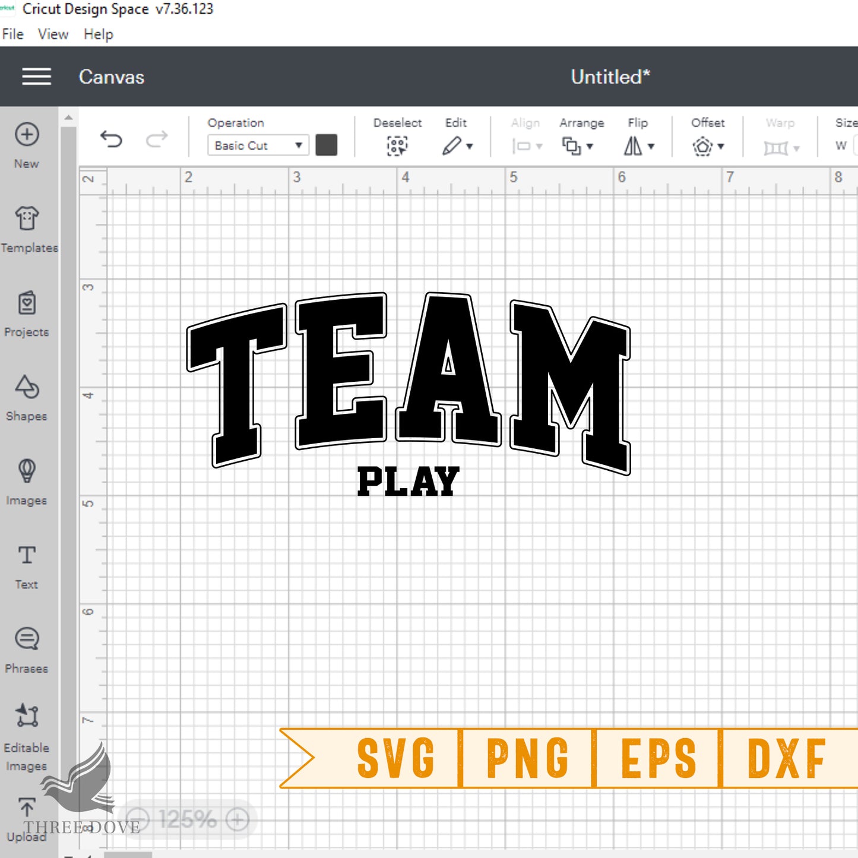Expand the Align dropdown arrow

[x=539, y=147]
